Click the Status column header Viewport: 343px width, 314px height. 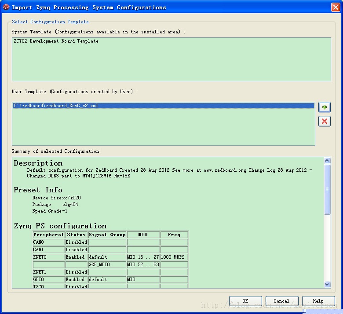(76, 235)
